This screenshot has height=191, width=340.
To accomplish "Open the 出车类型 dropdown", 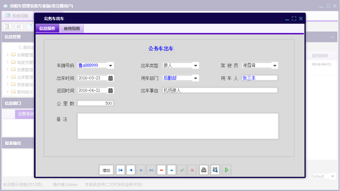I will [x=196, y=66].
